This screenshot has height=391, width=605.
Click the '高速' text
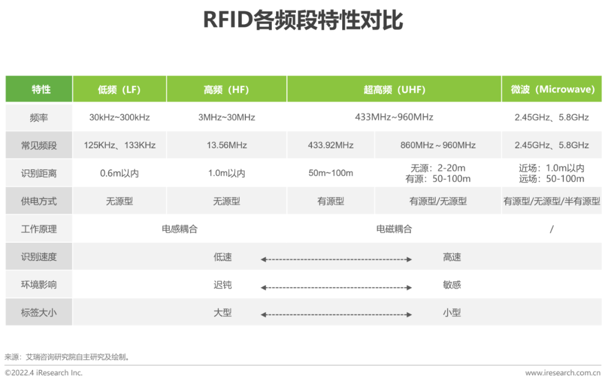[452, 257]
